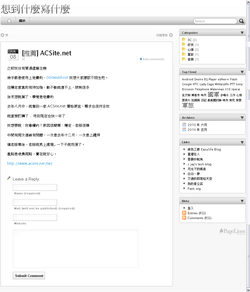250x292 pixels.
Task: Click the search magnifier icon
Action: (x=241, y=21)
